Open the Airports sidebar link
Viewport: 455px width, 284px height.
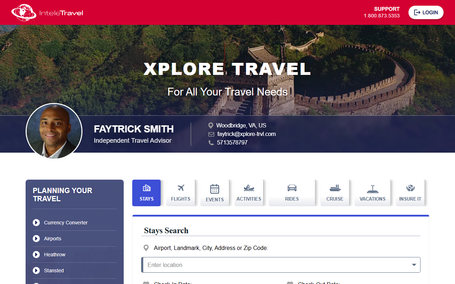(53, 239)
